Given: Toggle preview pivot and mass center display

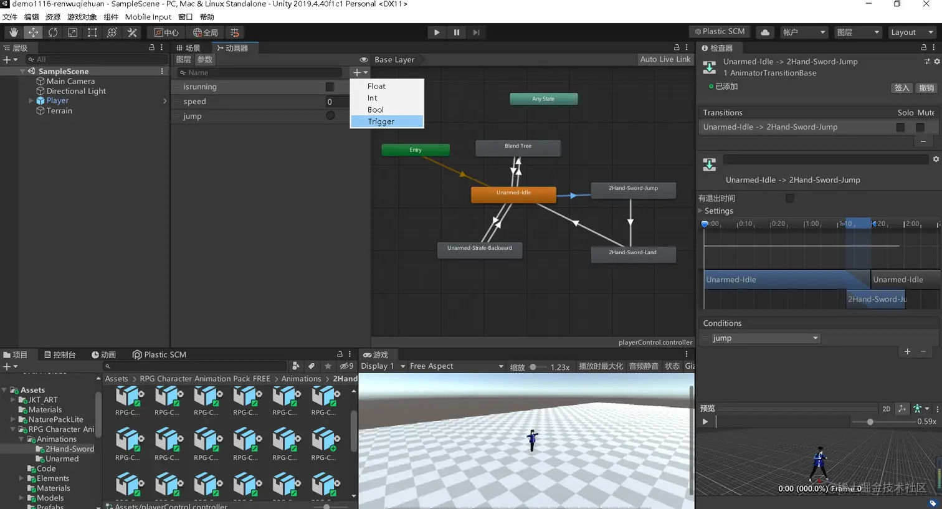Looking at the screenshot, I should 902,409.
